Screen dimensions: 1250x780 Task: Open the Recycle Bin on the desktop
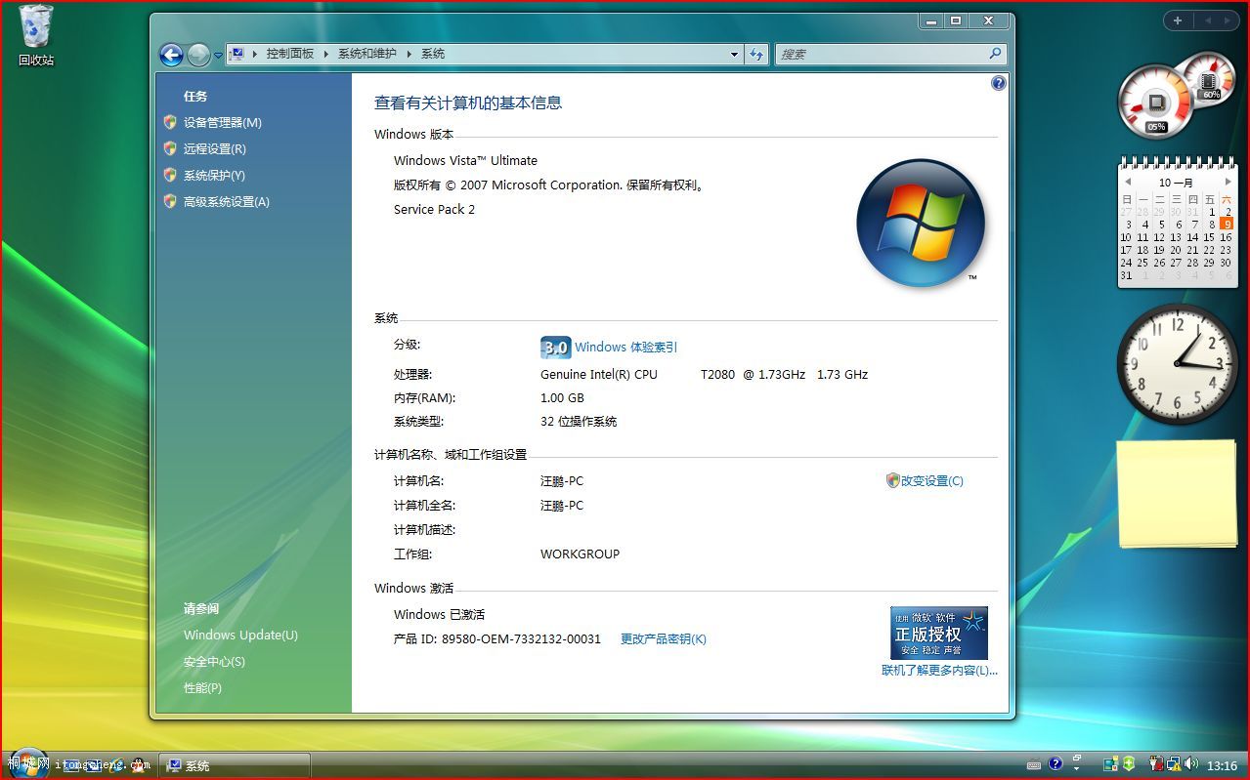pyautogui.click(x=36, y=29)
